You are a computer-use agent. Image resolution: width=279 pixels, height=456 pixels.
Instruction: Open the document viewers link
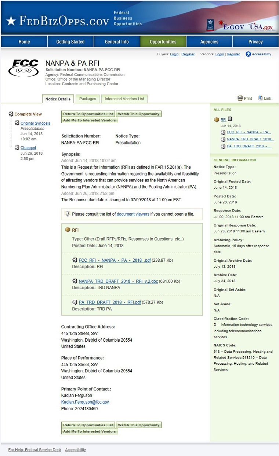[133, 214]
